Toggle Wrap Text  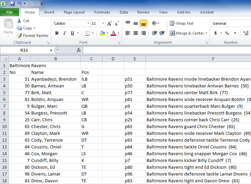tap(181, 23)
